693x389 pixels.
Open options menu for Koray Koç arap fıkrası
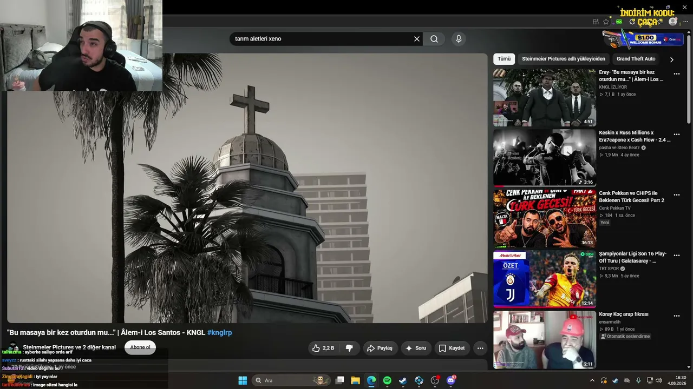(677, 316)
